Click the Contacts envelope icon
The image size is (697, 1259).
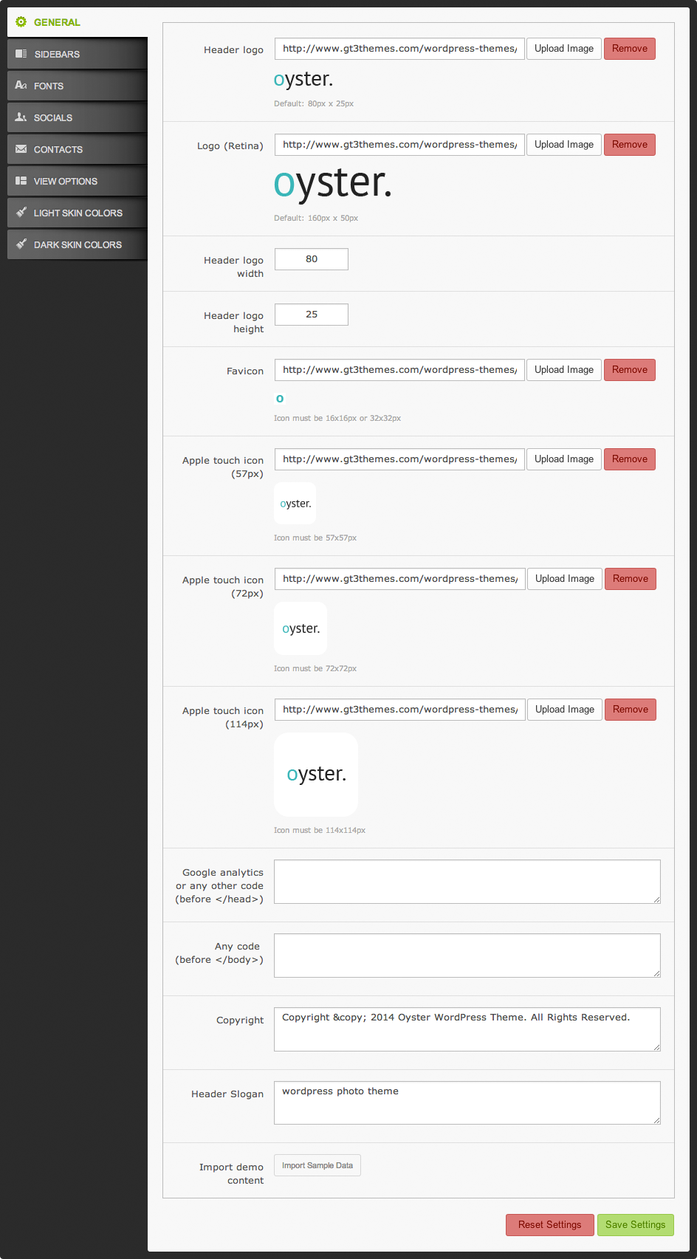coord(21,149)
